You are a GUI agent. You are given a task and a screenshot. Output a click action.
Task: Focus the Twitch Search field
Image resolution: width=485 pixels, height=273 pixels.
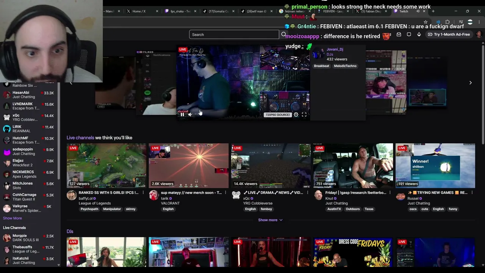click(x=234, y=35)
